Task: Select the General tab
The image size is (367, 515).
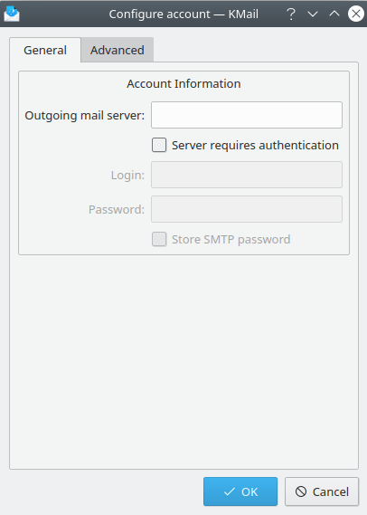Action: click(x=45, y=50)
